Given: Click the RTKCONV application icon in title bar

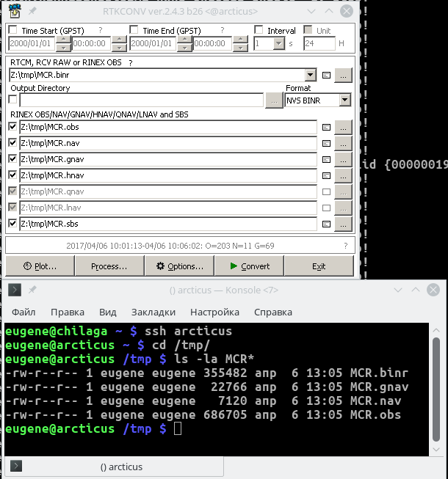Looking at the screenshot, I should [14, 11].
